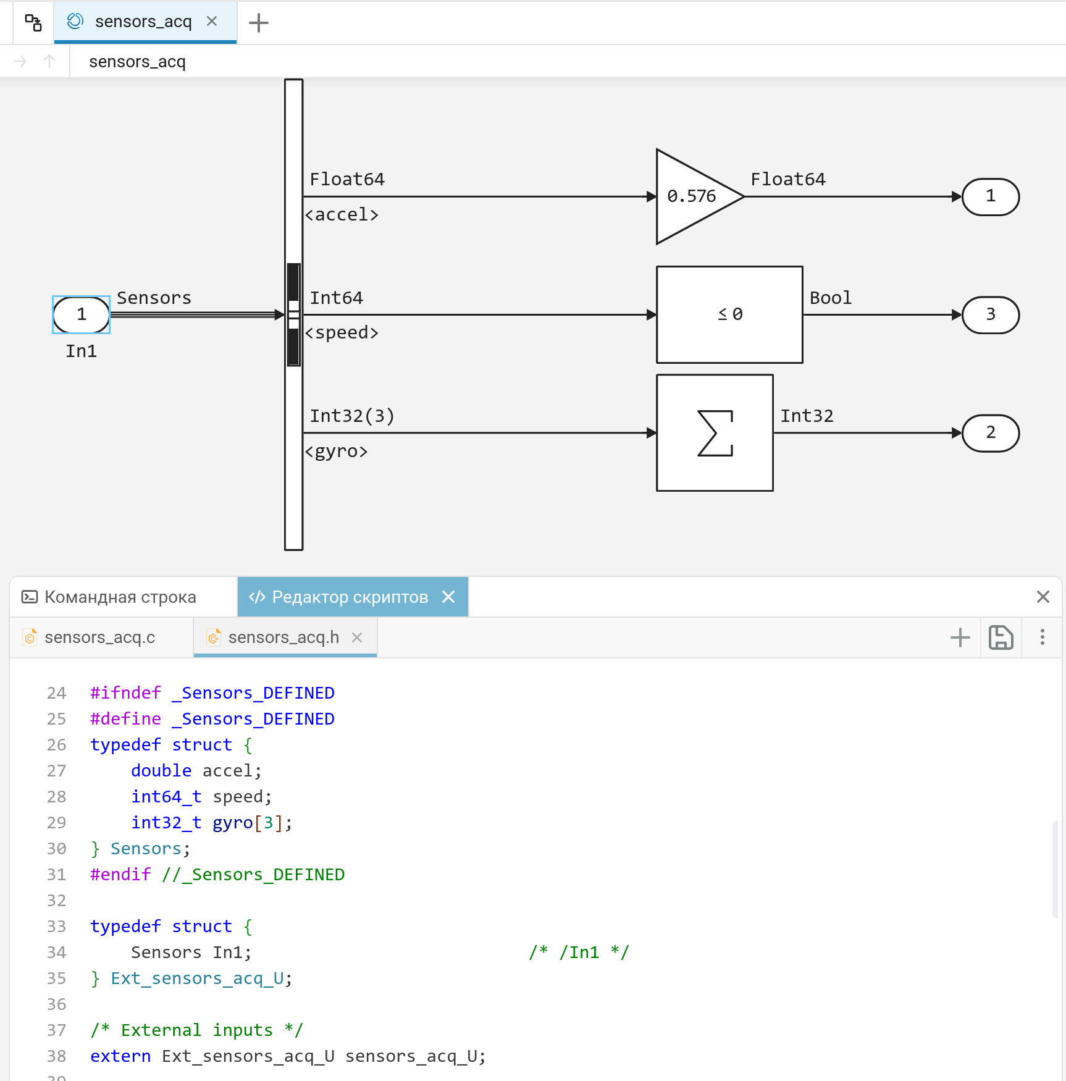Select the In1 input port block
The width and height of the screenshot is (1066, 1081).
(x=82, y=314)
